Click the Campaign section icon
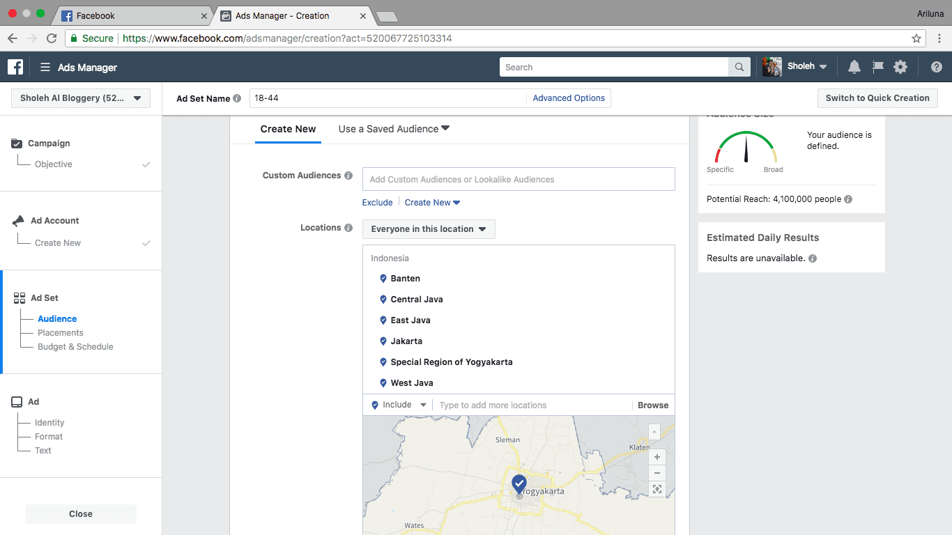The height and width of the screenshot is (535, 952). click(17, 144)
